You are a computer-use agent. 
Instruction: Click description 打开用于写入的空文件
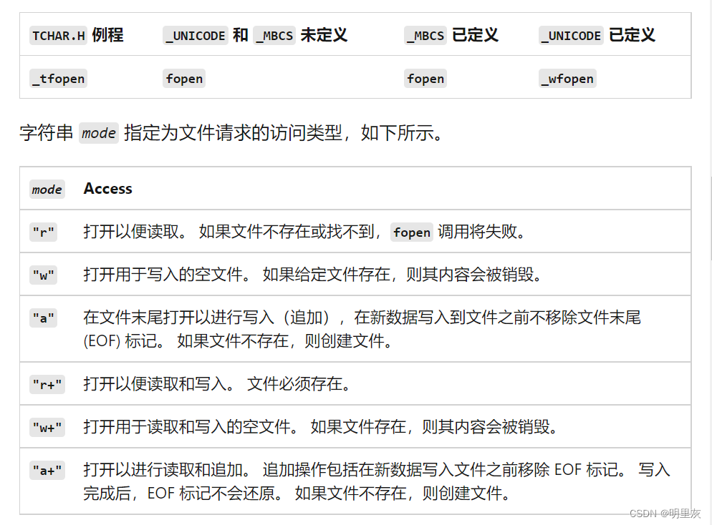(x=312, y=274)
